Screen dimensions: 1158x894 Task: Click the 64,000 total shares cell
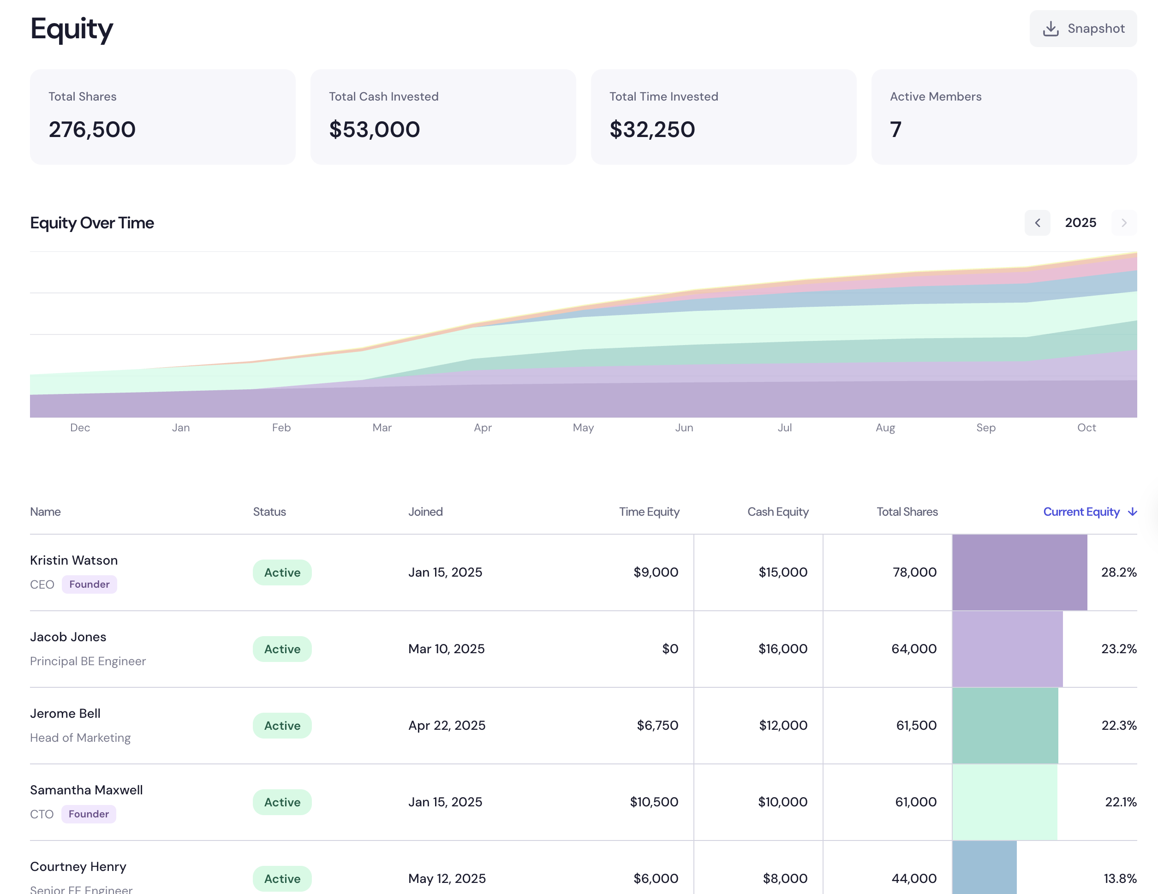[914, 649]
